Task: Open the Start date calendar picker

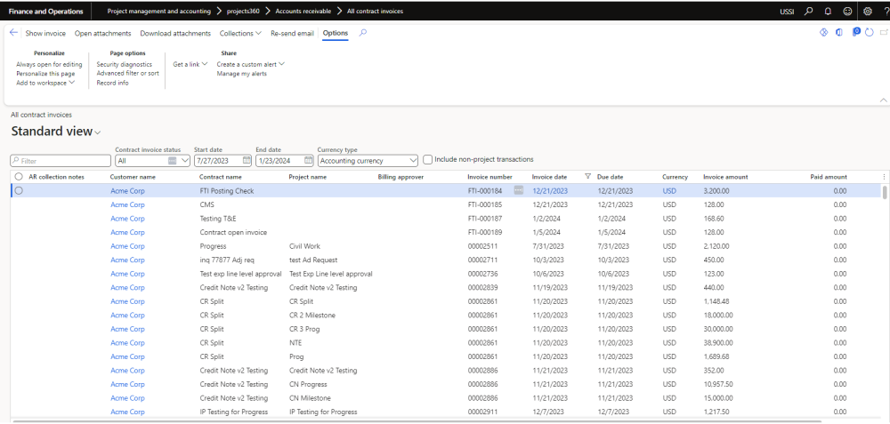Action: pos(247,161)
